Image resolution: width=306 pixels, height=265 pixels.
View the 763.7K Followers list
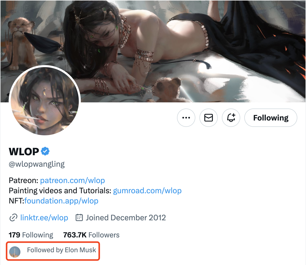click(91, 235)
